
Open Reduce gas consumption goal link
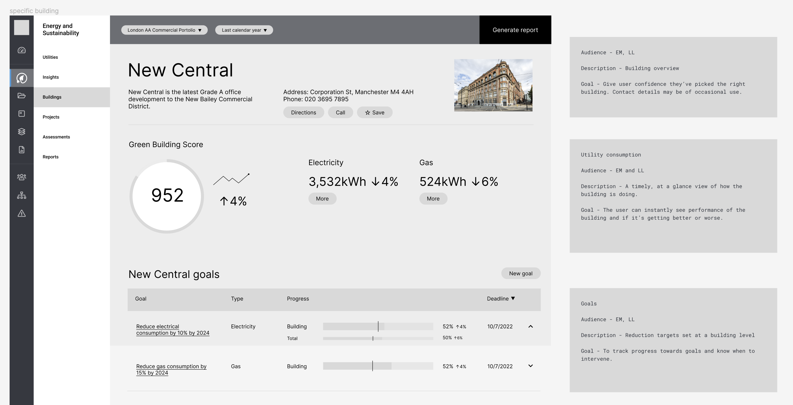[x=171, y=369]
